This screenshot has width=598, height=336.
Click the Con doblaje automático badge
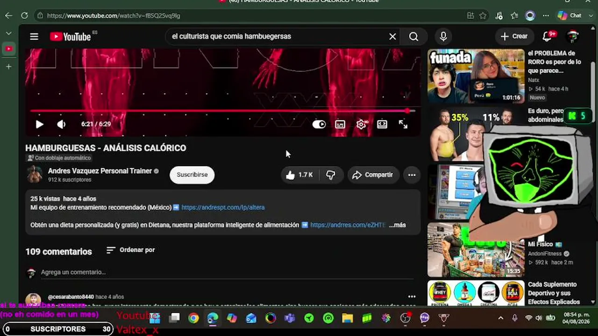[x=58, y=158]
